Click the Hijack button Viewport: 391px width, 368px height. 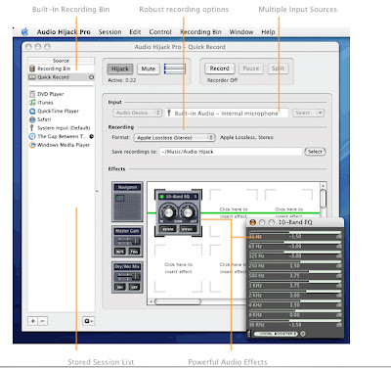(x=120, y=69)
